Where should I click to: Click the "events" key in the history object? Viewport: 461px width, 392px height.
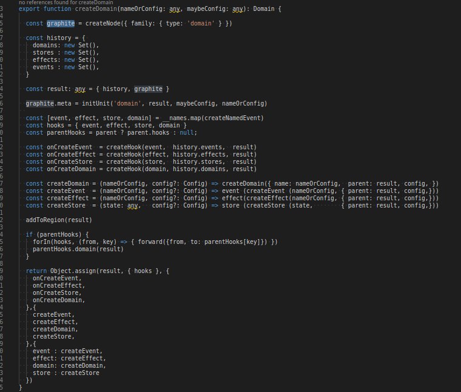click(x=43, y=67)
